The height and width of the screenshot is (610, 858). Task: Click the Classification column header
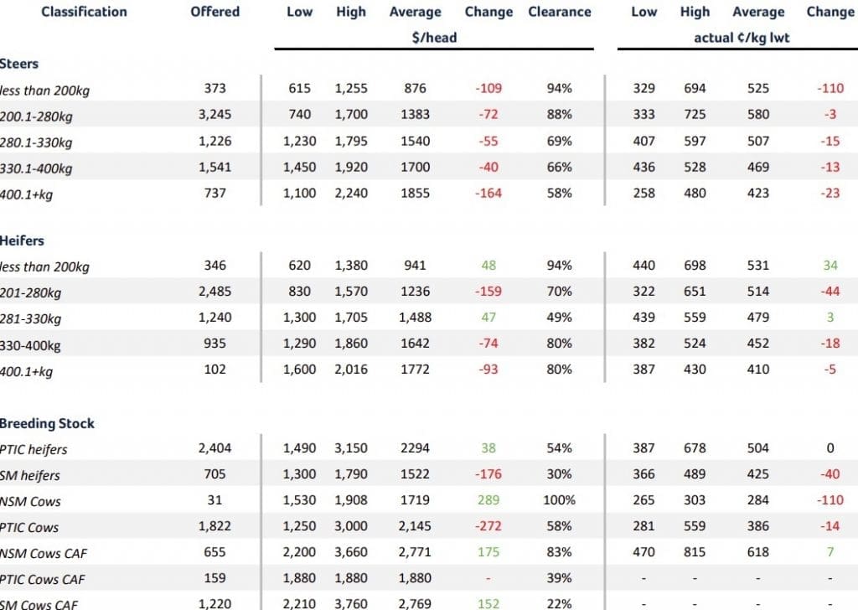tap(85, 12)
